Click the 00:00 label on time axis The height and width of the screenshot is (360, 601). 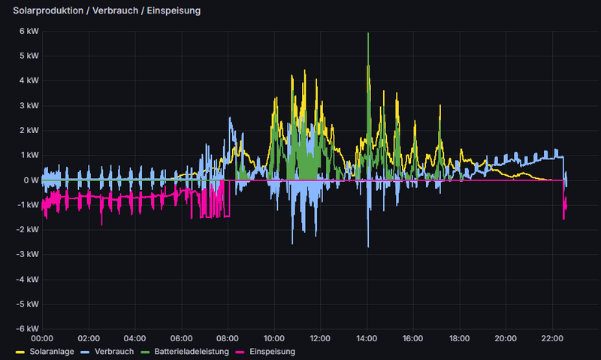pyautogui.click(x=42, y=338)
